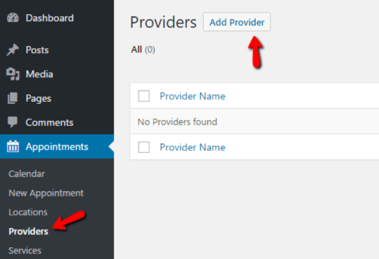
Task: Filter providers by the All link
Action: (137, 50)
